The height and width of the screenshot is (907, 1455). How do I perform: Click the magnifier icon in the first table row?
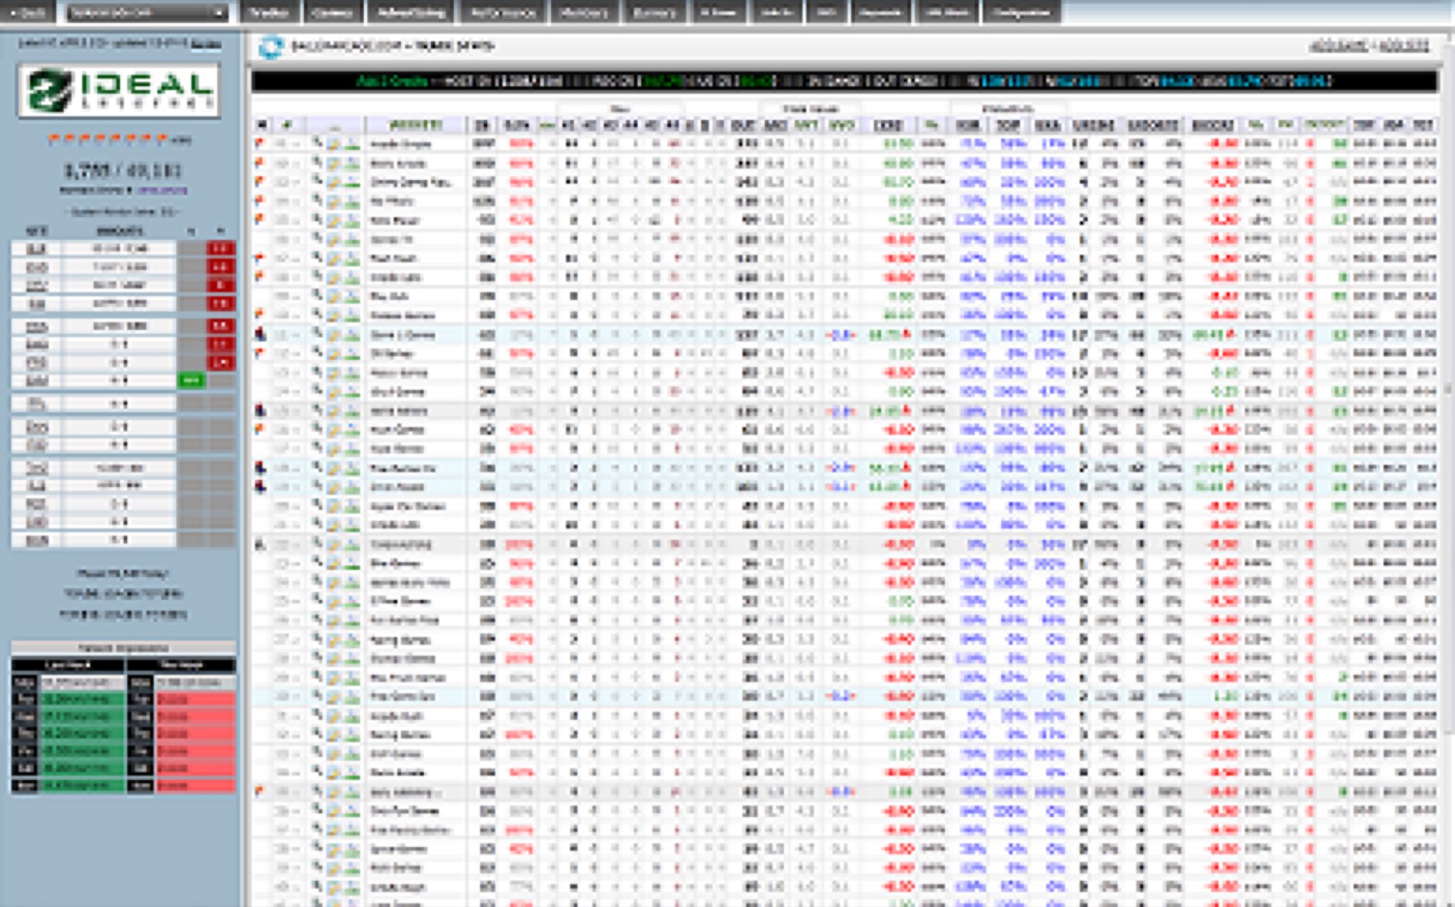click(x=318, y=143)
